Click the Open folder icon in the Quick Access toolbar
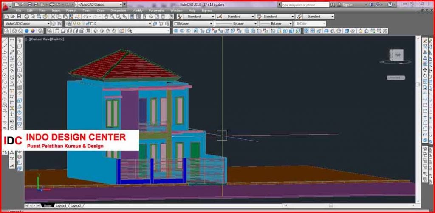This screenshot has width=435, height=213. (23, 4)
